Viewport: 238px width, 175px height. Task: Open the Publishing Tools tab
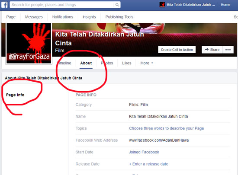(x=119, y=17)
